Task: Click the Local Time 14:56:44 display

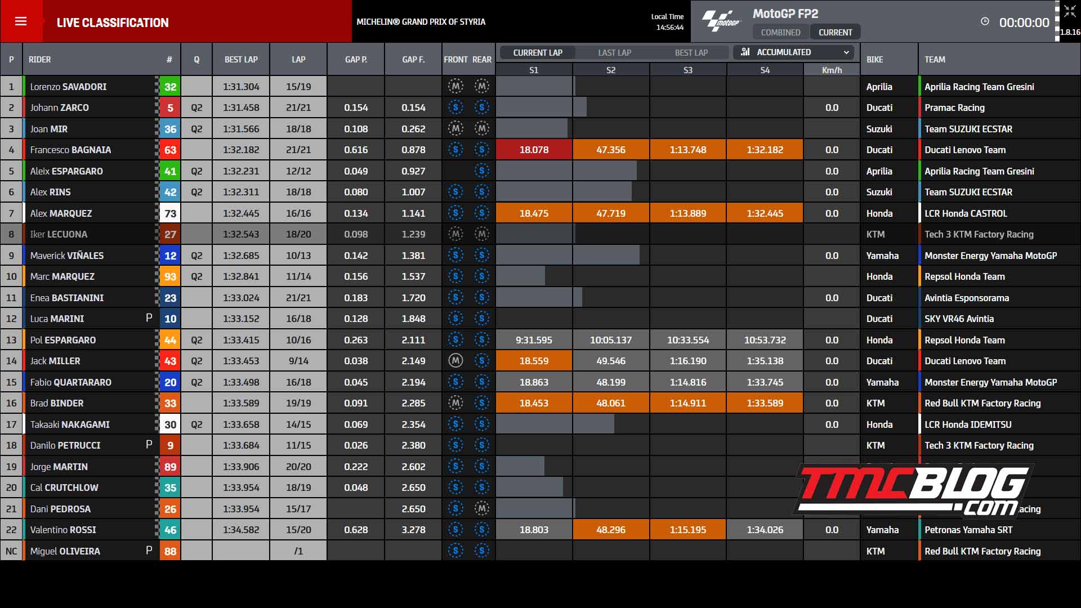Action: (x=669, y=22)
